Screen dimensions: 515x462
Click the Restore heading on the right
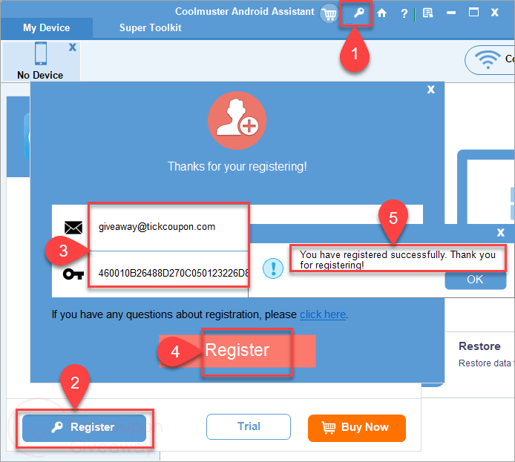point(479,346)
